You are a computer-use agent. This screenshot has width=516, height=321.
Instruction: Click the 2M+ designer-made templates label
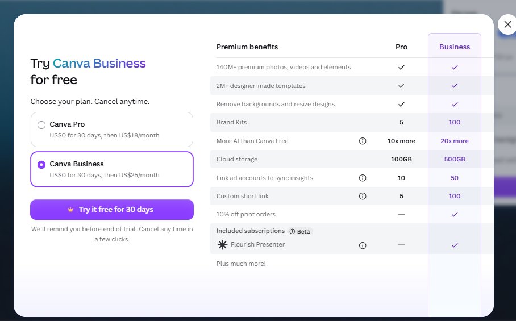[261, 86]
